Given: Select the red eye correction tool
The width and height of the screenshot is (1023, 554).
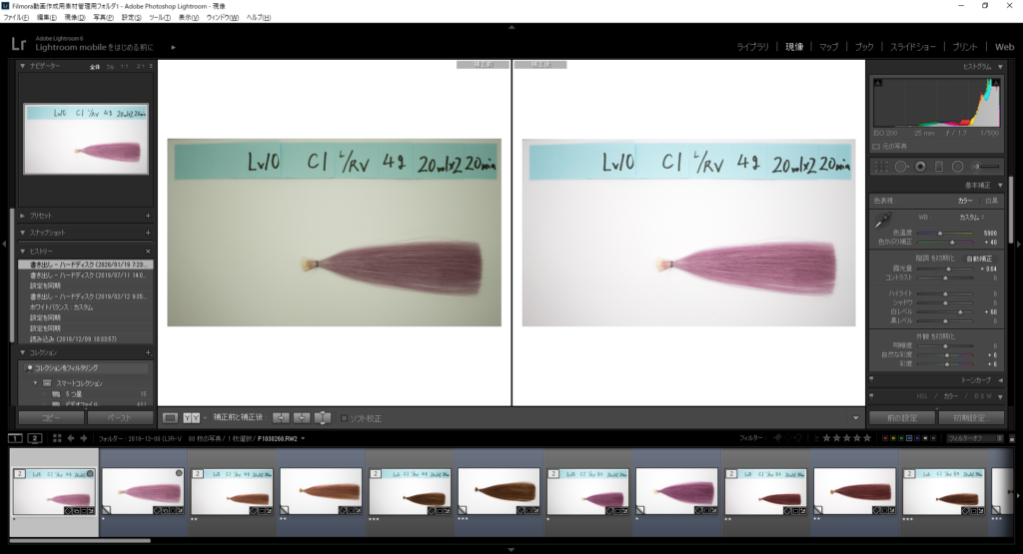Looking at the screenshot, I should click(920, 166).
